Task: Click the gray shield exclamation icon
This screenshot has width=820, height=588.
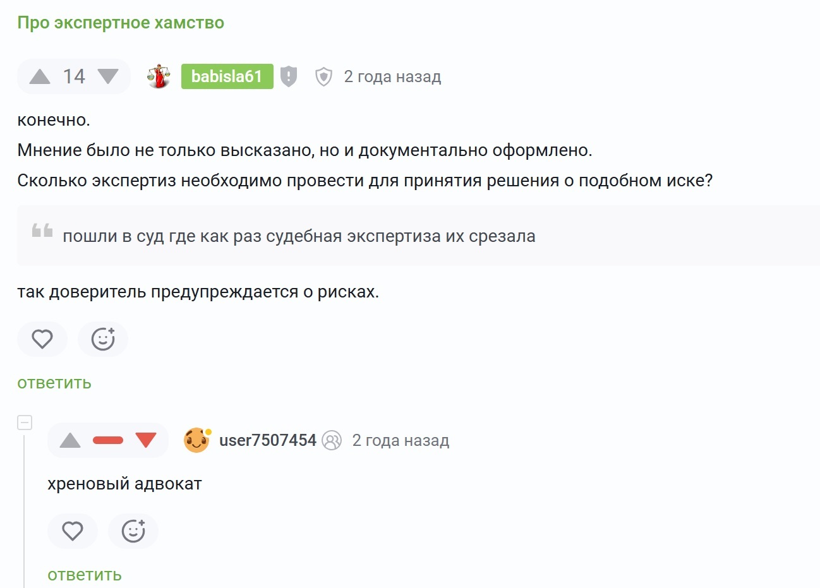Action: (x=289, y=76)
